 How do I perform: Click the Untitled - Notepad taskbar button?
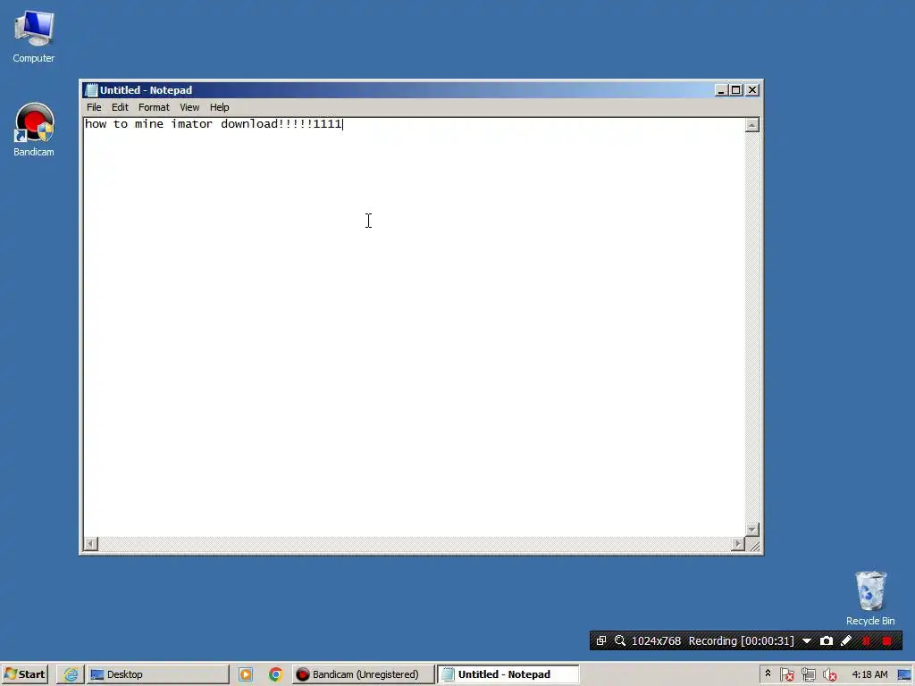(x=508, y=674)
